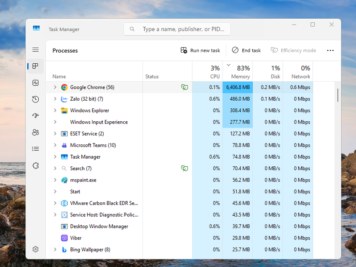Open the App history sidebar icon
356x267 pixels.
36,99
